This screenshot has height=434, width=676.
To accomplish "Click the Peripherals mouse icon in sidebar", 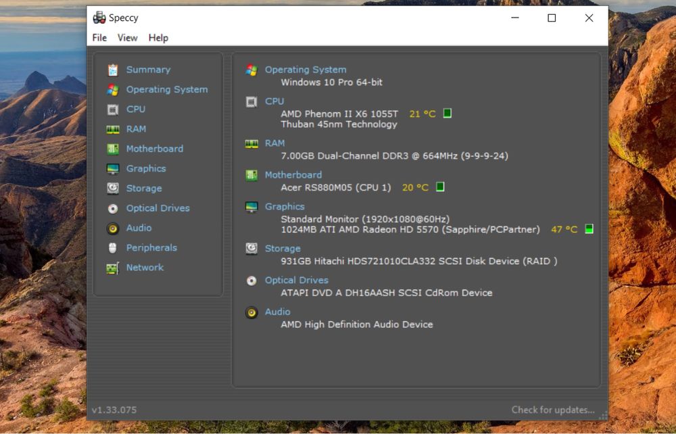I will 112,248.
